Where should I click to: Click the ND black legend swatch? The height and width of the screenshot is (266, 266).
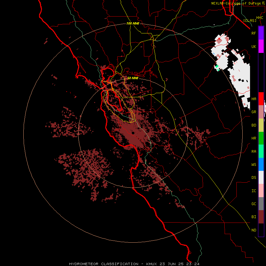261,230
